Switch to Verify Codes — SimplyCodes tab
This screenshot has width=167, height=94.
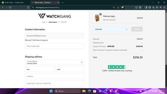click(x=14, y=2)
